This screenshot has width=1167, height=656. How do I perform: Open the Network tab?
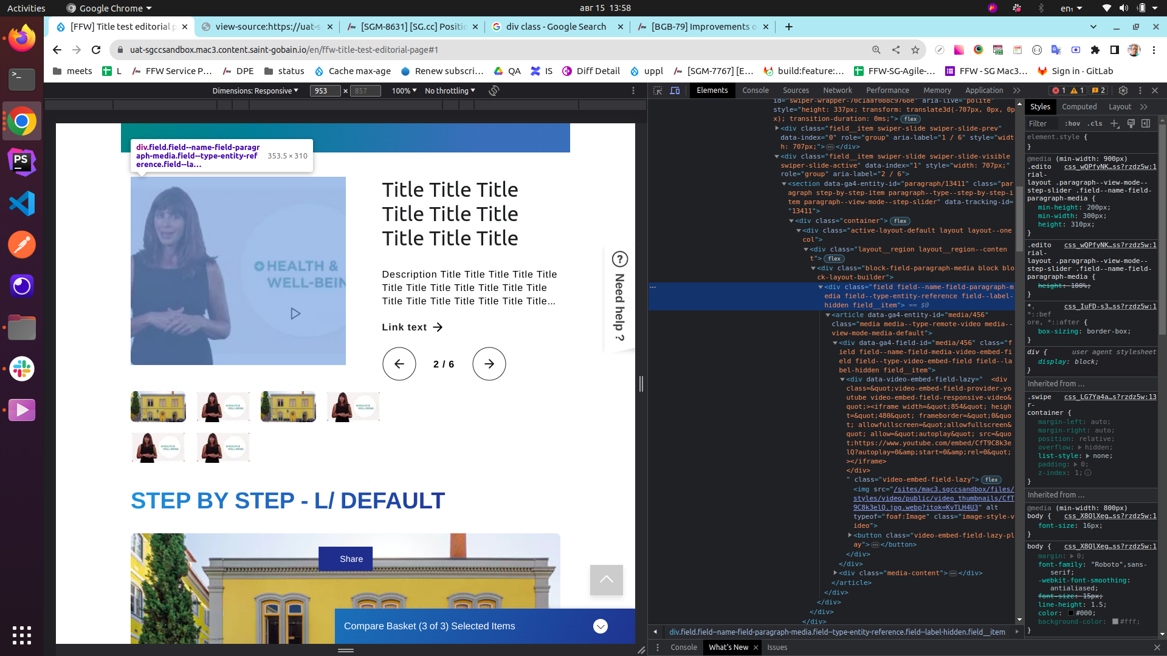coord(838,91)
